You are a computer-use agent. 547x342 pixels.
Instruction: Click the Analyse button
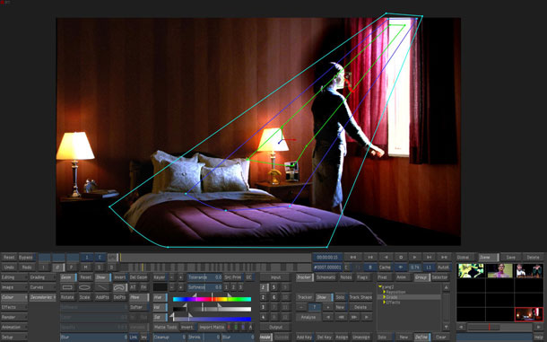308,317
